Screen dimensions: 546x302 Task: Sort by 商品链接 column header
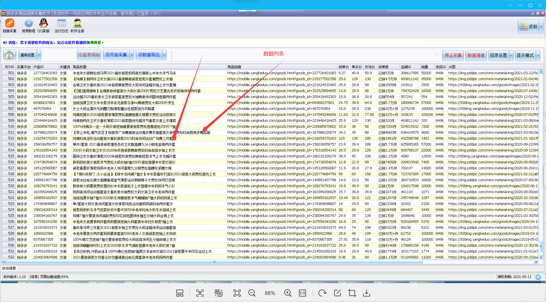coord(282,67)
